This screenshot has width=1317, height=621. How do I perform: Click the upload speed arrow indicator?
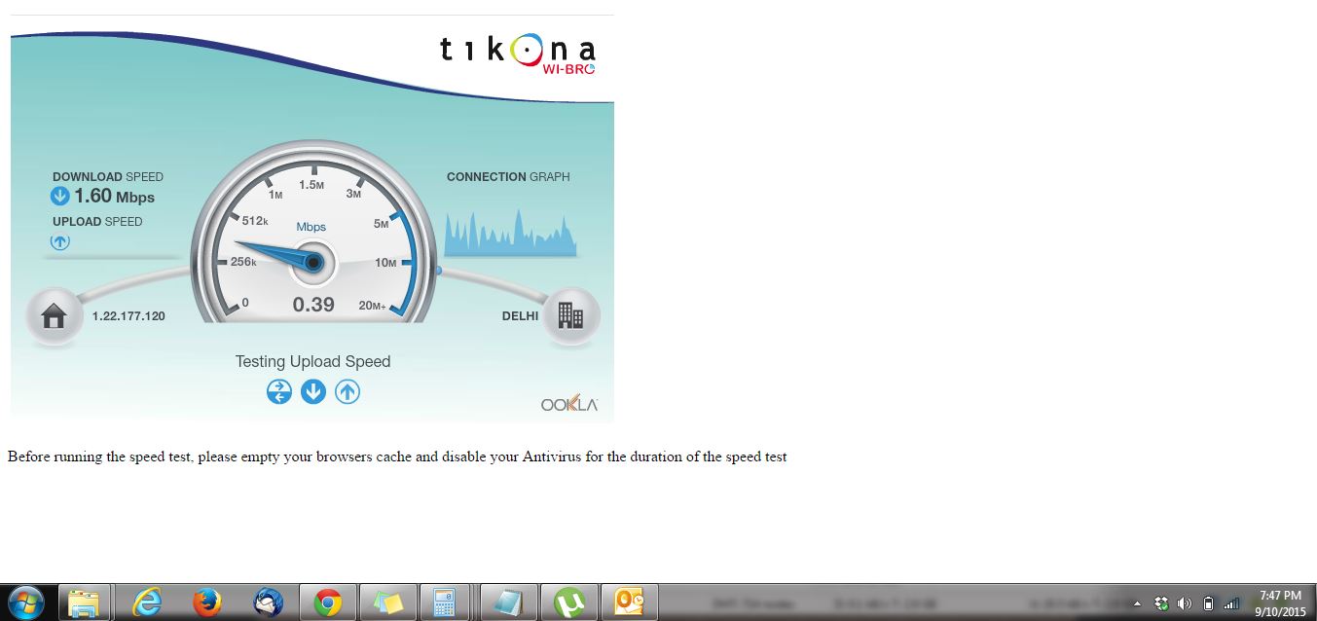click(x=60, y=241)
